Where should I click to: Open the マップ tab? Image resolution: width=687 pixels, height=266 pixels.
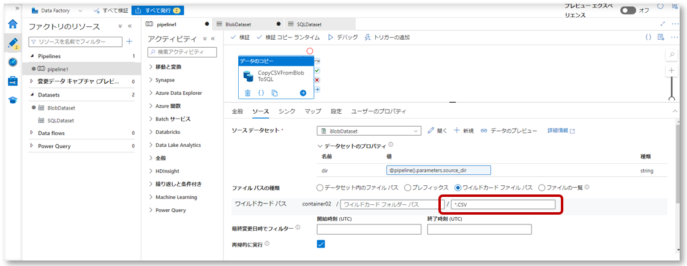click(313, 111)
